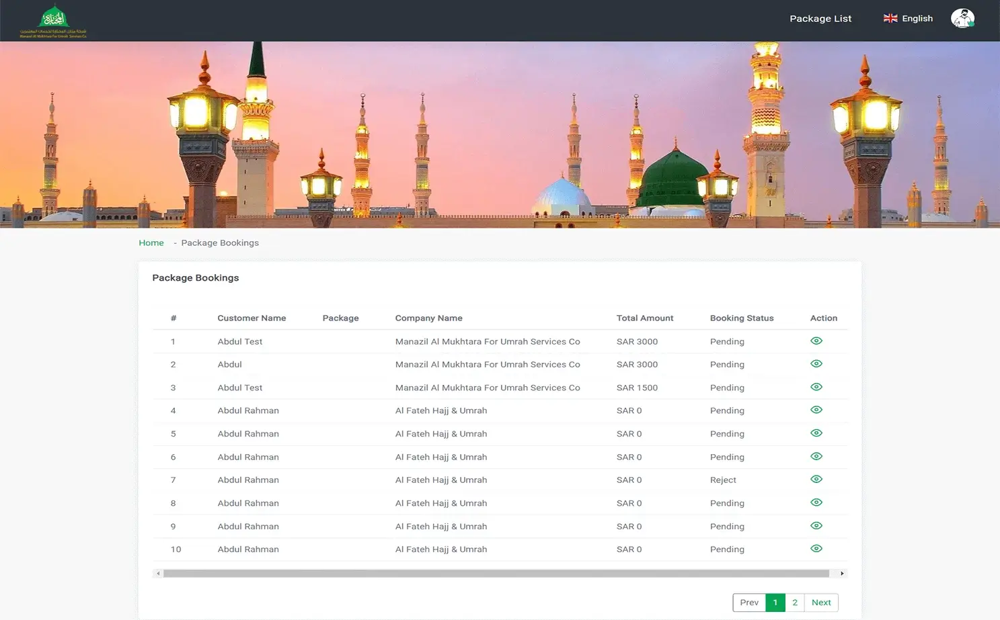Open details for the rejected booking
1000x620 pixels.
click(816, 479)
